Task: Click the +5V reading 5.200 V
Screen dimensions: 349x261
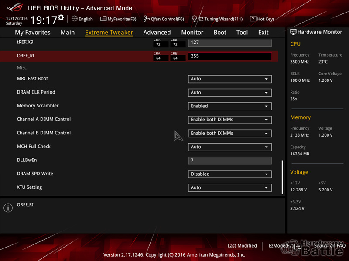Action: point(325,190)
